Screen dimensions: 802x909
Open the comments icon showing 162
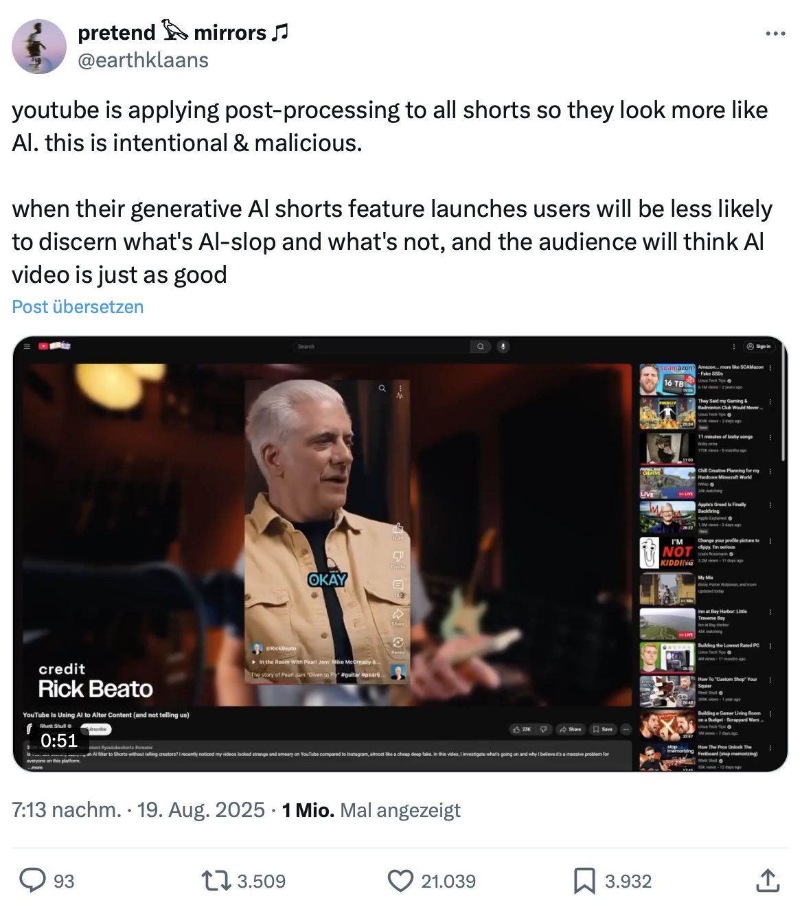click(x=398, y=585)
